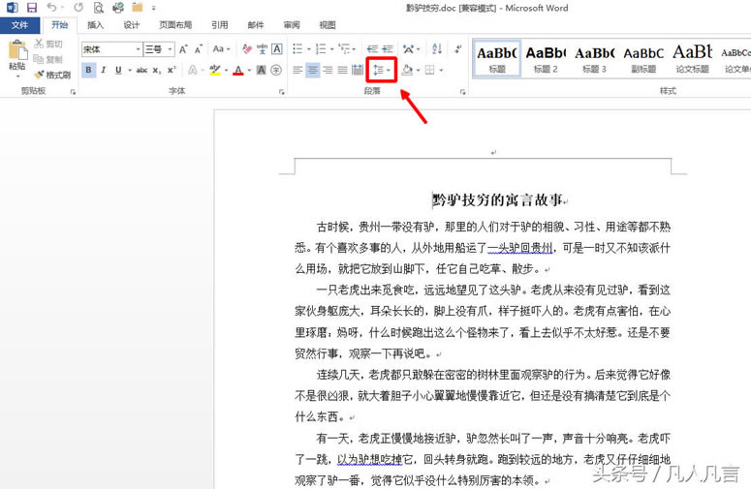
Task: Click the clear formatting eraser icon
Action: 247,48
